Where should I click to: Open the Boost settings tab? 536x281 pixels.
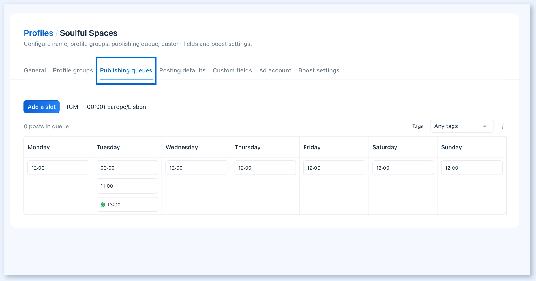click(319, 70)
